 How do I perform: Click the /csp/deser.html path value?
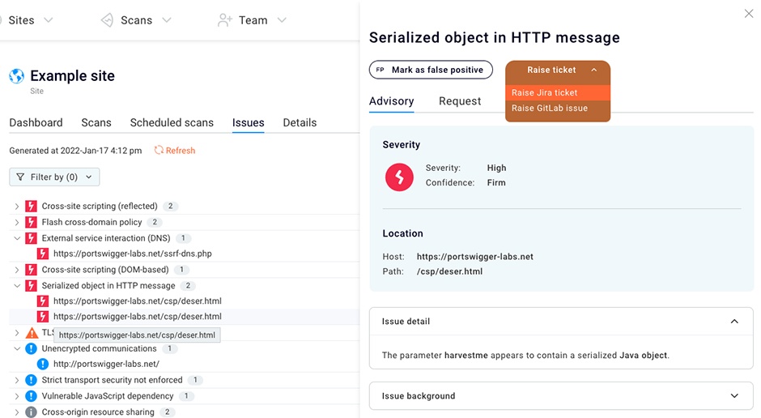[449, 271]
